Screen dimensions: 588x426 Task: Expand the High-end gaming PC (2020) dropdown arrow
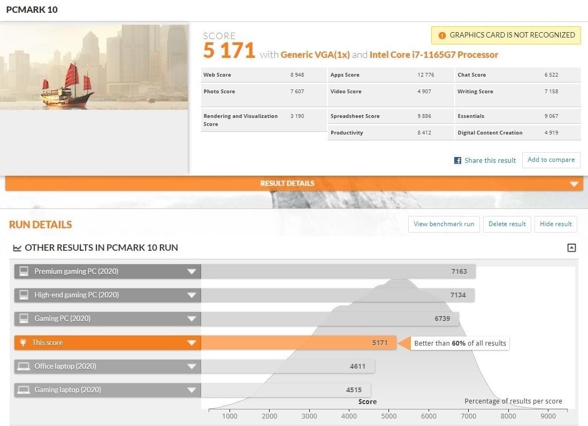192,295
